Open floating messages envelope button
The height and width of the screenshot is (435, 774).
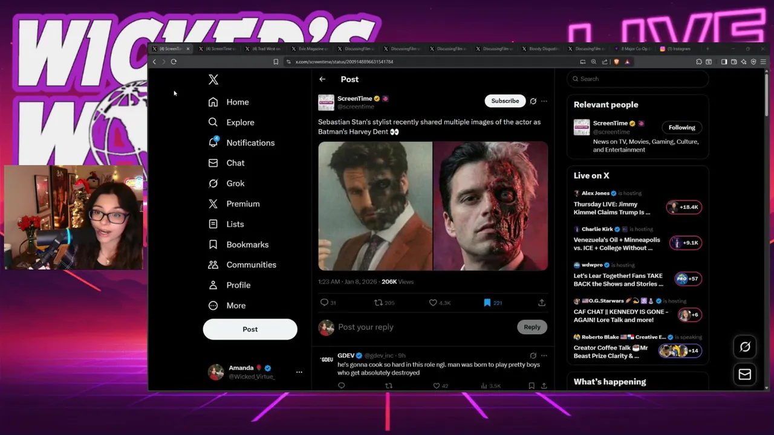(x=745, y=375)
